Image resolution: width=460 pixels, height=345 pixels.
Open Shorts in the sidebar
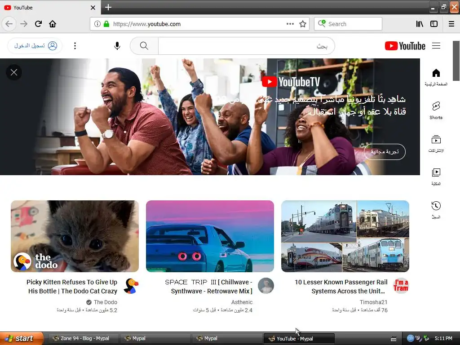[436, 111]
